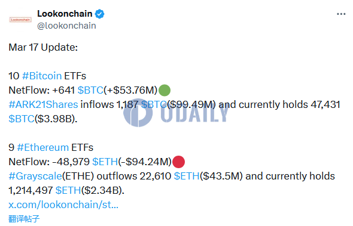Click the $ETH cashtag after outflows 22,610
Image resolution: width=353 pixels, height=226 pixels.
coord(187,176)
